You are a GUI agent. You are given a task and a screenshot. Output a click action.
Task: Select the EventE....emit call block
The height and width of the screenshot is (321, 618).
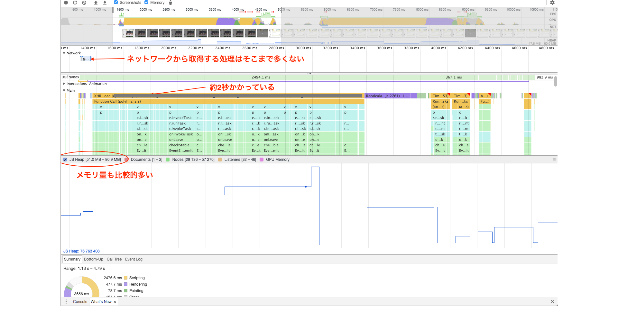tap(181, 151)
